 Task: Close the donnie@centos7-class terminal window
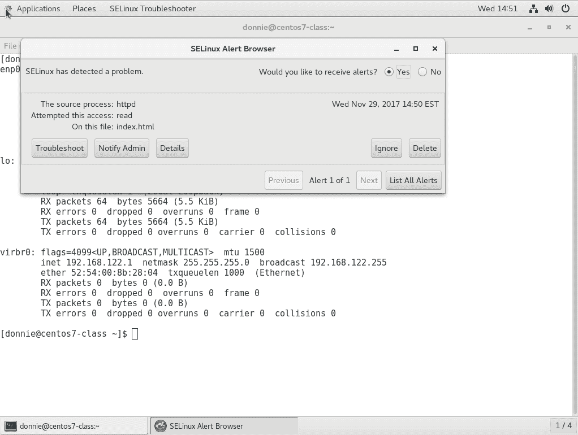(x=568, y=27)
